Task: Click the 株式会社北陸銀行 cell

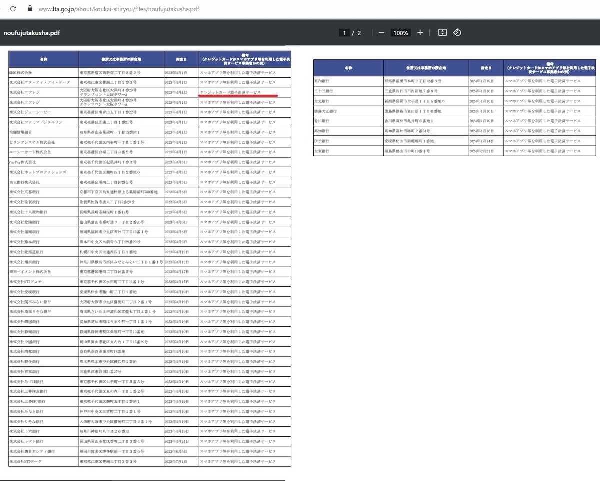Action: [x=44, y=222]
